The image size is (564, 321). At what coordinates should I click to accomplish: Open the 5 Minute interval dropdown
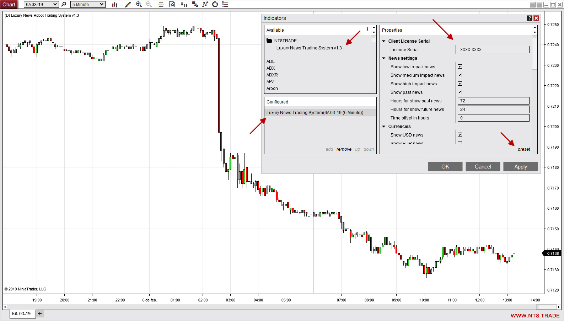[x=88, y=4]
